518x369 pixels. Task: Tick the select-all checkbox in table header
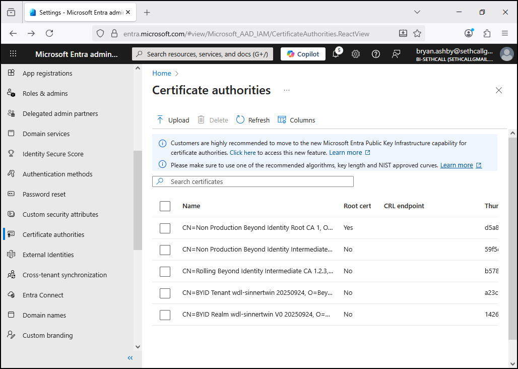(165, 206)
